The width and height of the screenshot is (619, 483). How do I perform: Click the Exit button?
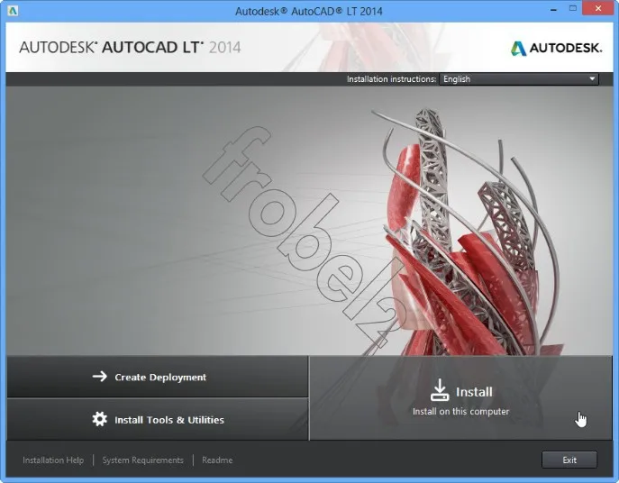[x=569, y=460]
